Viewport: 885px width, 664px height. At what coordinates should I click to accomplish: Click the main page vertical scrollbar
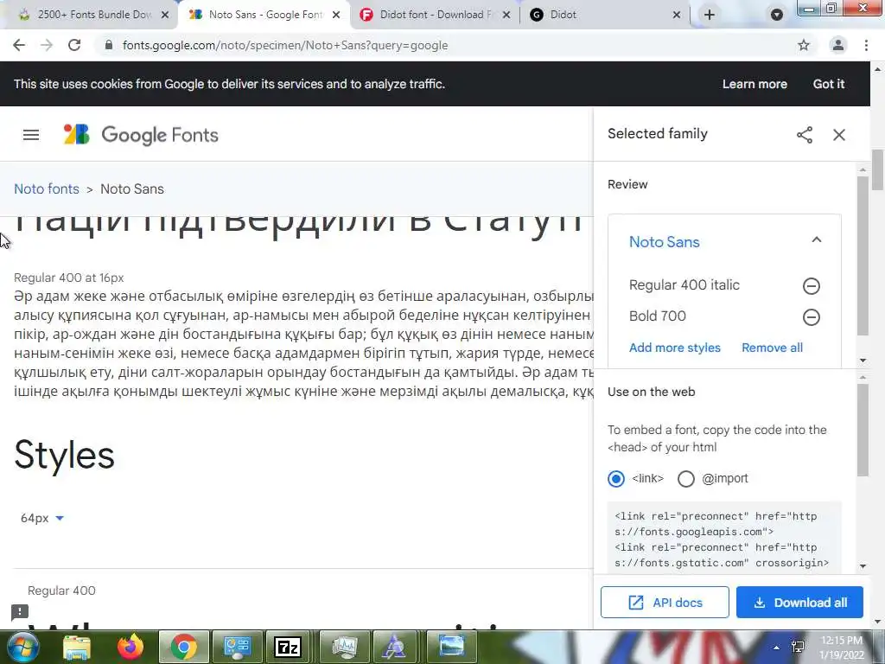(x=878, y=169)
